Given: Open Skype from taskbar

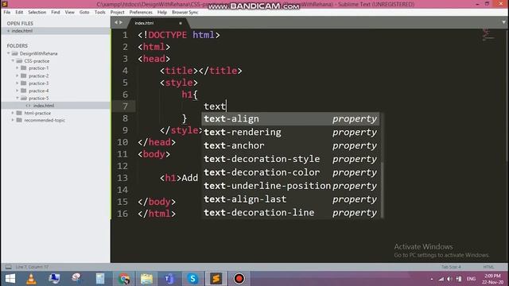Looking at the screenshot, I should pos(192,279).
